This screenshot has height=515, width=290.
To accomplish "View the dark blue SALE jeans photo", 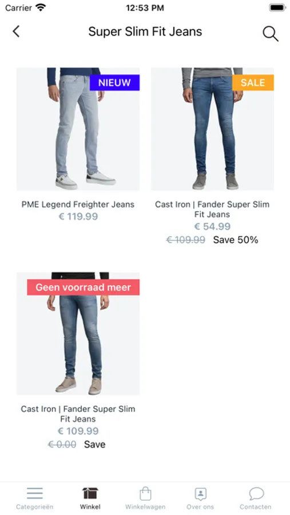I will point(212,129).
